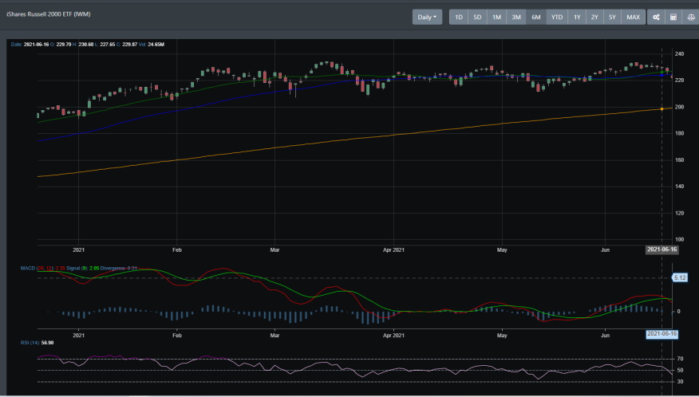Open the Daily interval dropdown
The height and width of the screenshot is (397, 699).
(428, 17)
